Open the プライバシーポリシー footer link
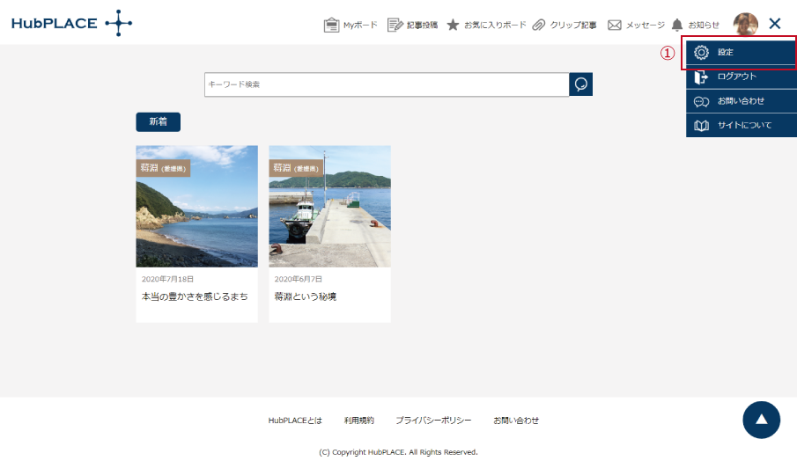The image size is (797, 461). click(x=433, y=421)
